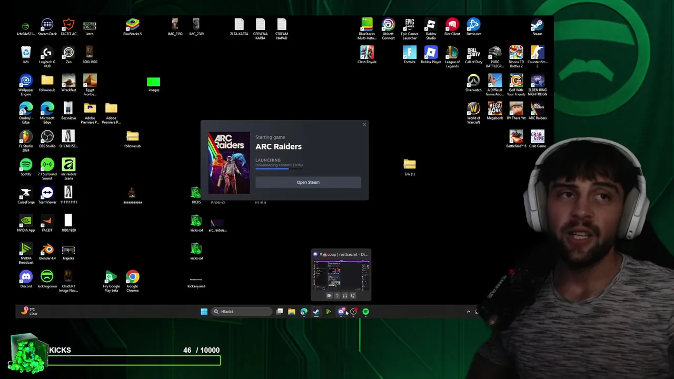Select FL Studio 2024 desktop icon
This screenshot has height=379, width=674.
(x=26, y=142)
